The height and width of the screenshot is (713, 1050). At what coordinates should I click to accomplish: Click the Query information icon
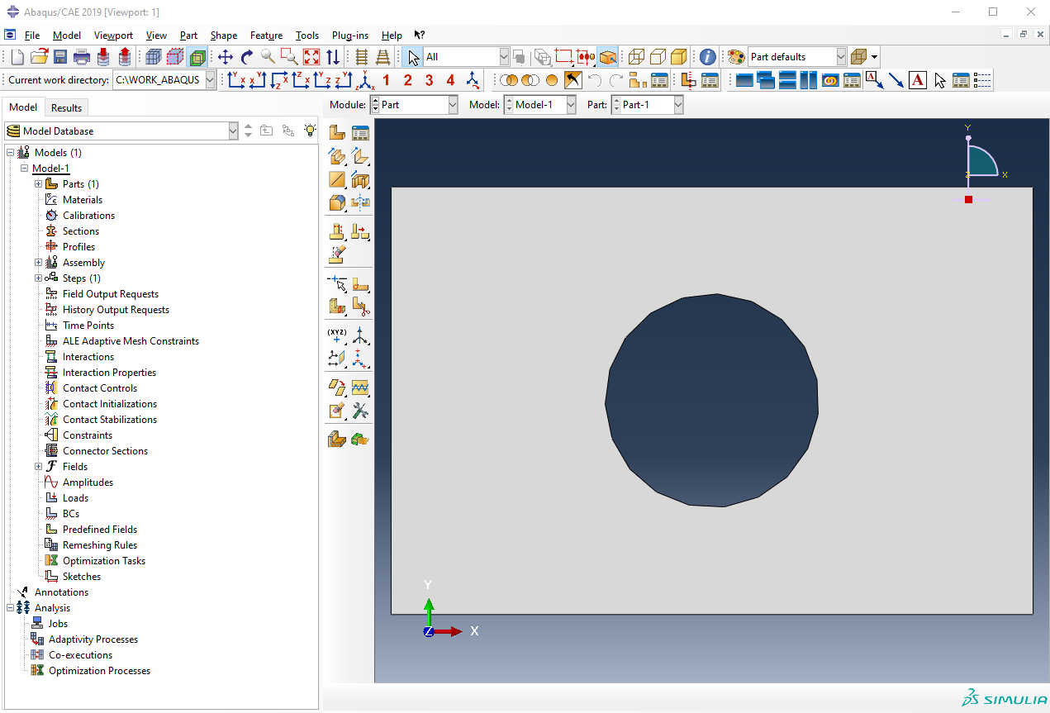click(707, 57)
